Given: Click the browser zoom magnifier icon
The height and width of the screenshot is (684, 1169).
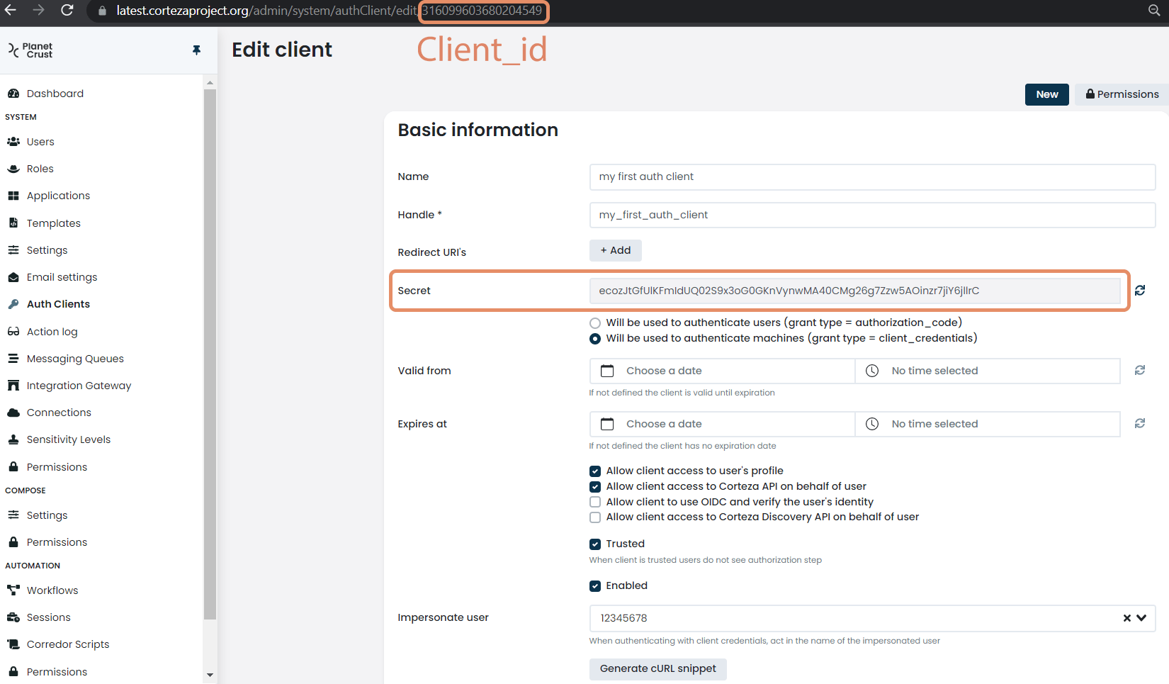Looking at the screenshot, I should (1154, 11).
